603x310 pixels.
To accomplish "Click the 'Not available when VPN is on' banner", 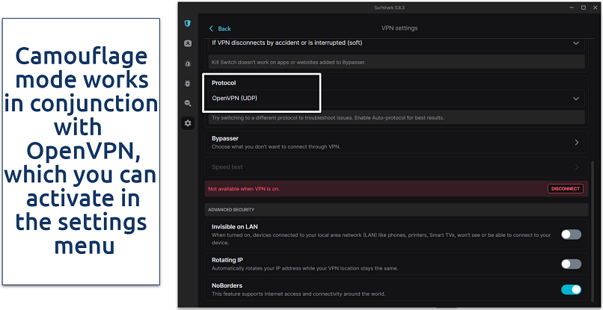I will coord(374,189).
